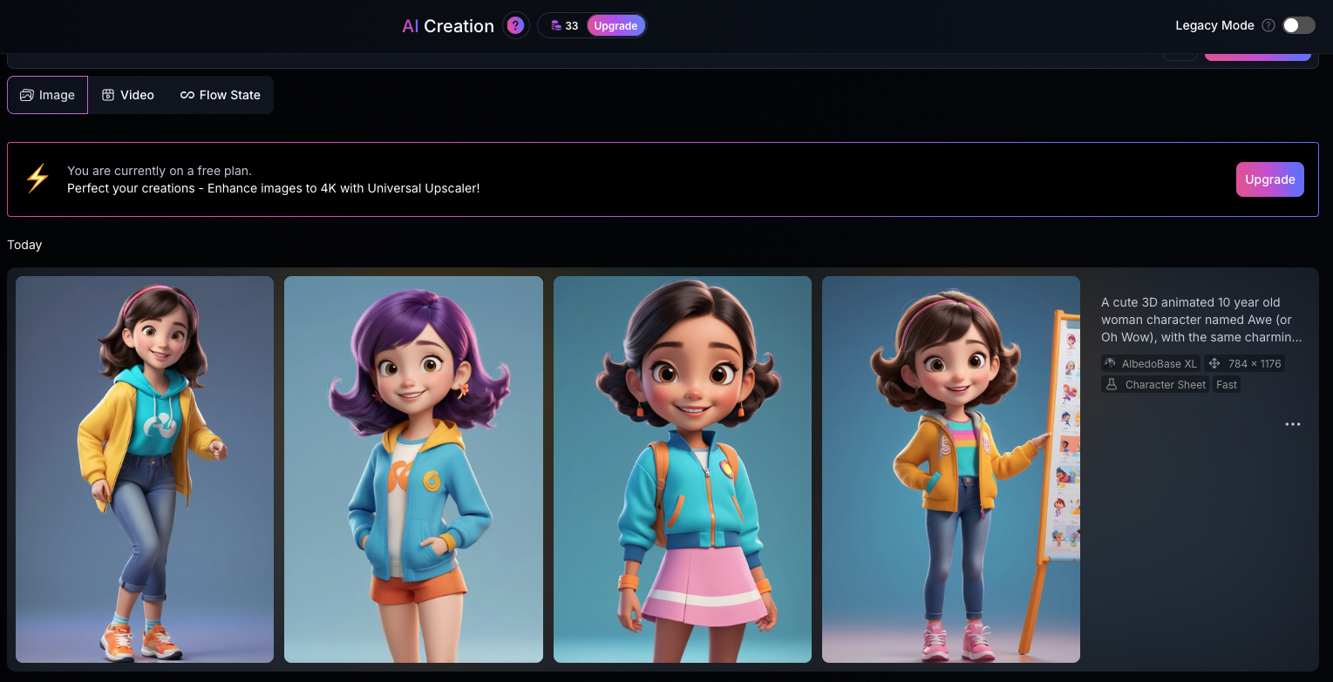Click the Upgrade button in the banner
The width and height of the screenshot is (1333, 682).
(x=1269, y=179)
